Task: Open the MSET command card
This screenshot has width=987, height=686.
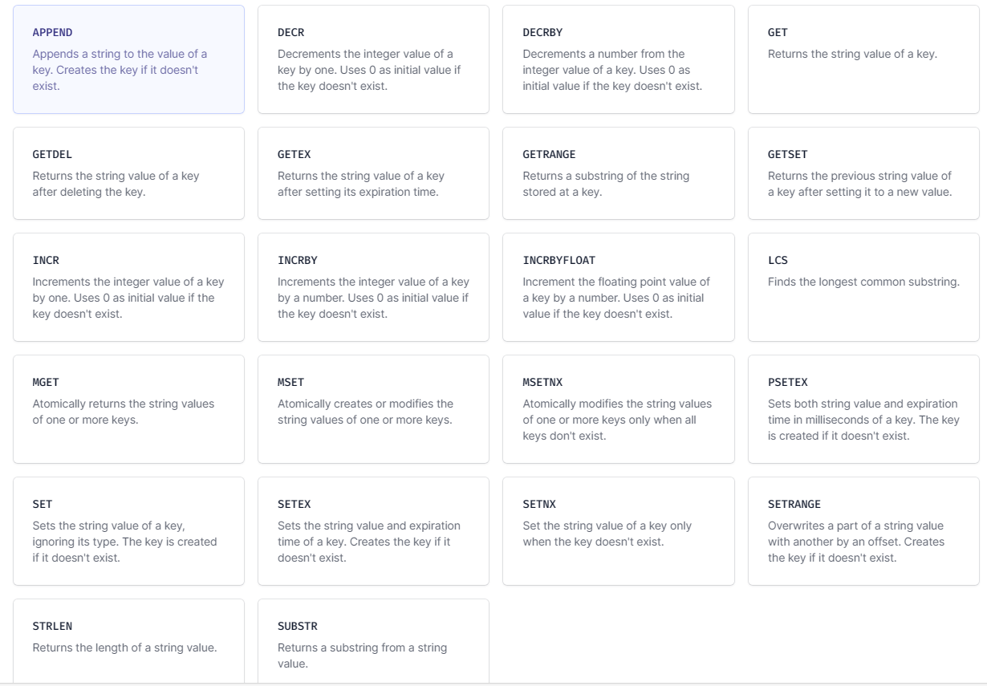Action: [373, 409]
